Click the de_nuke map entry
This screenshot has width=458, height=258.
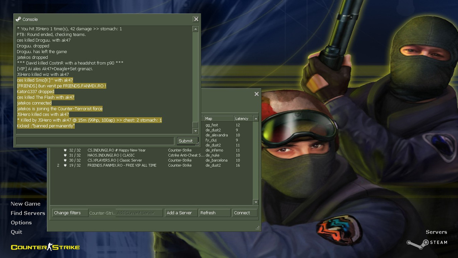click(x=213, y=155)
